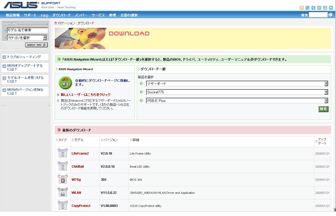Open the トラブルシューティング link

click(24, 57)
